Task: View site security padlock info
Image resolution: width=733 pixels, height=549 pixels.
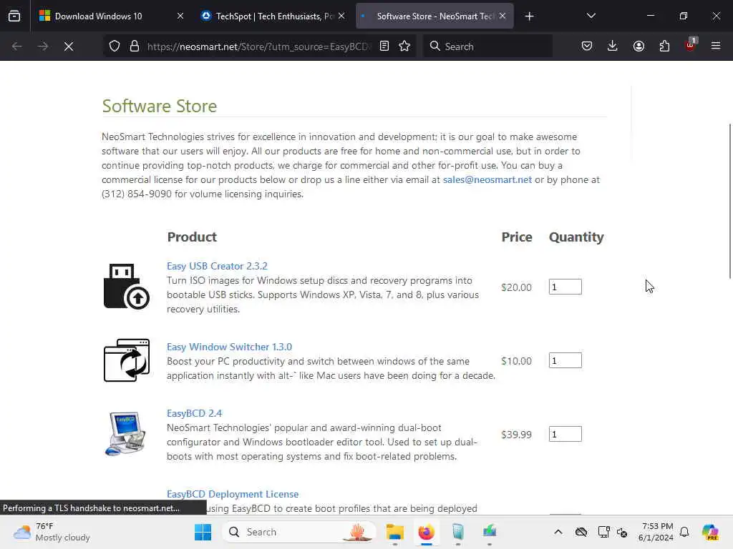Action: pyautogui.click(x=135, y=46)
